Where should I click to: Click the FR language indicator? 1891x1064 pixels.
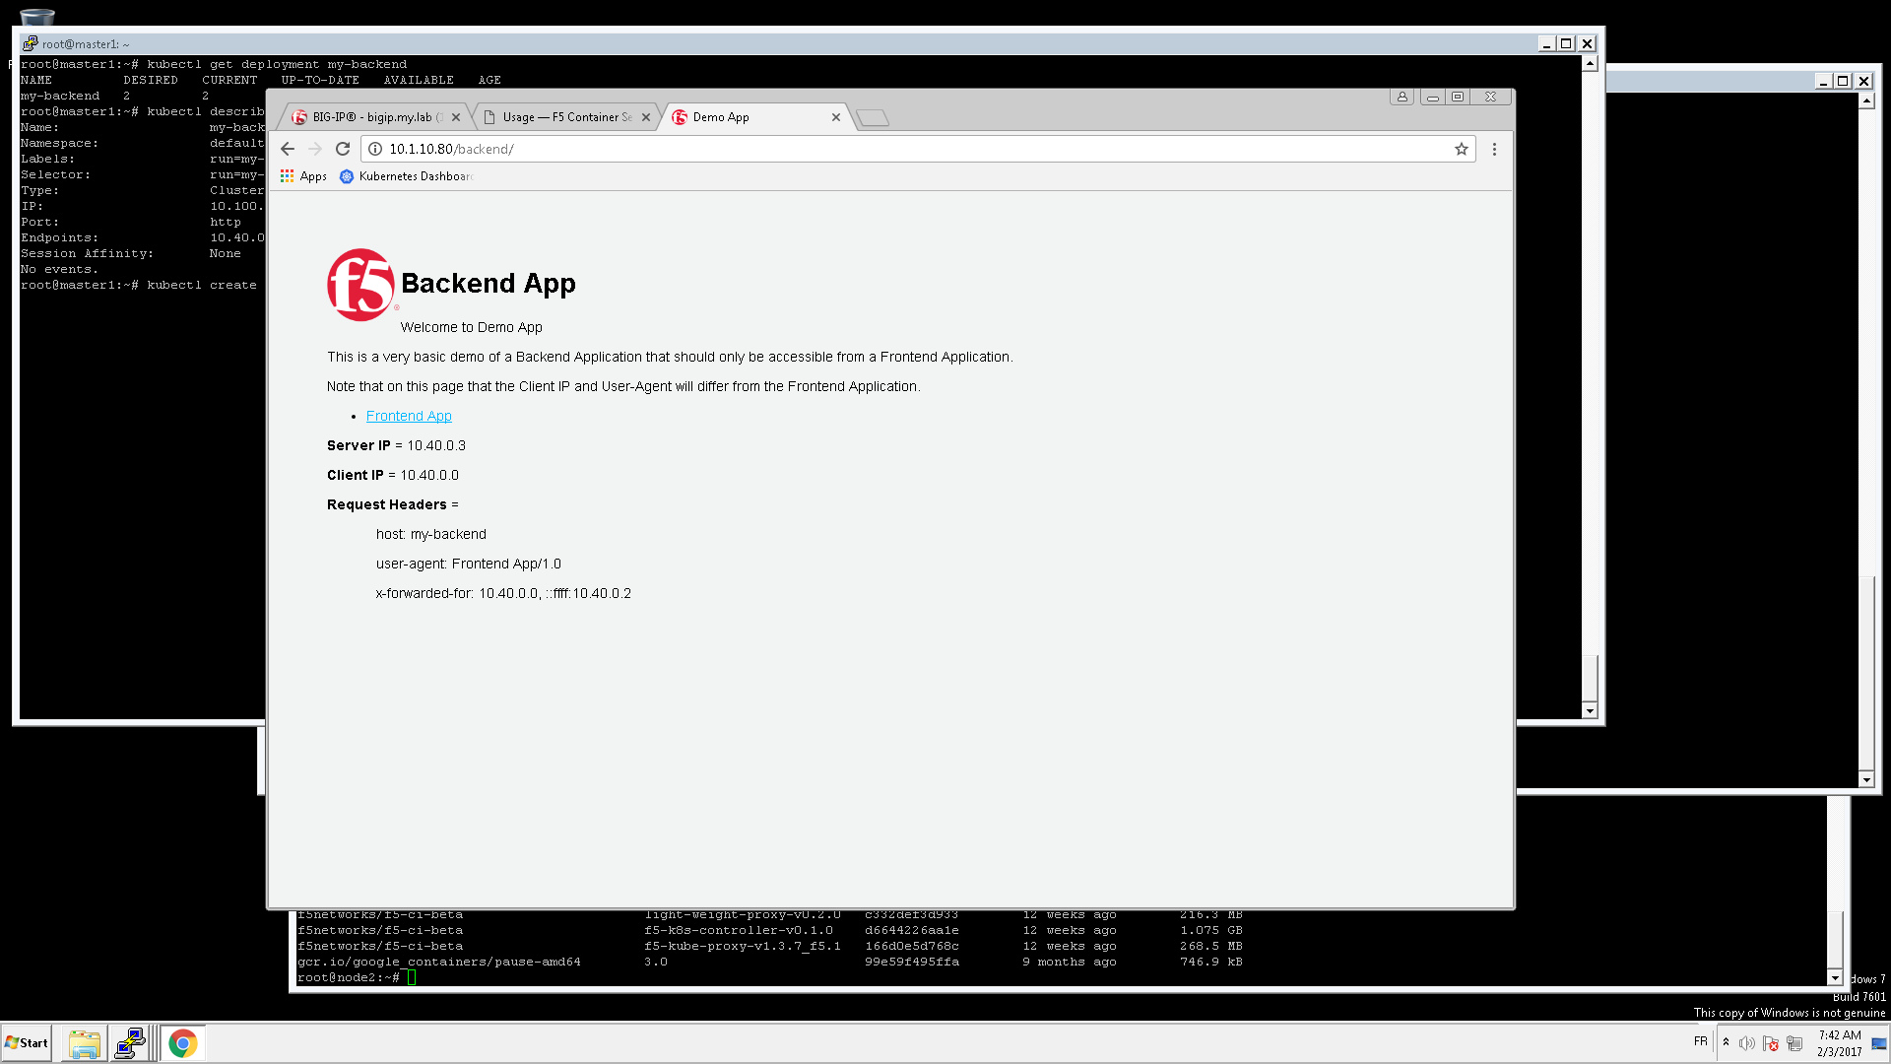(1701, 1041)
